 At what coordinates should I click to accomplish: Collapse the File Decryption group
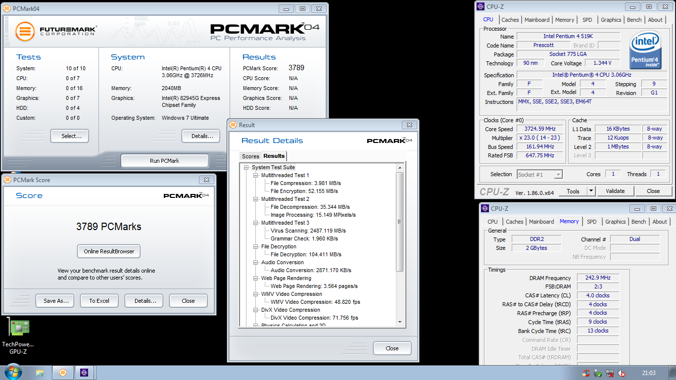(256, 246)
